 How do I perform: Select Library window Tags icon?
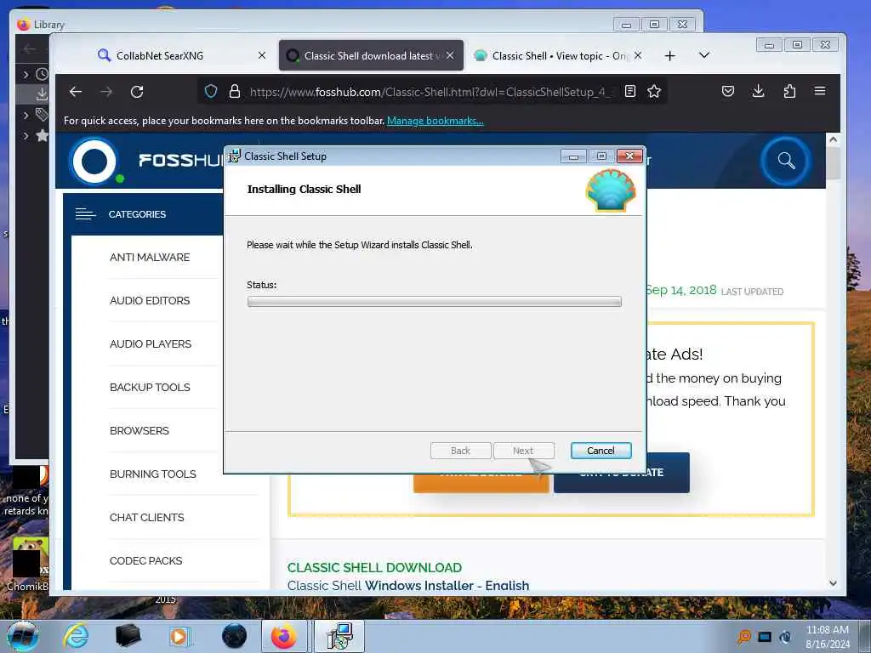pos(43,115)
